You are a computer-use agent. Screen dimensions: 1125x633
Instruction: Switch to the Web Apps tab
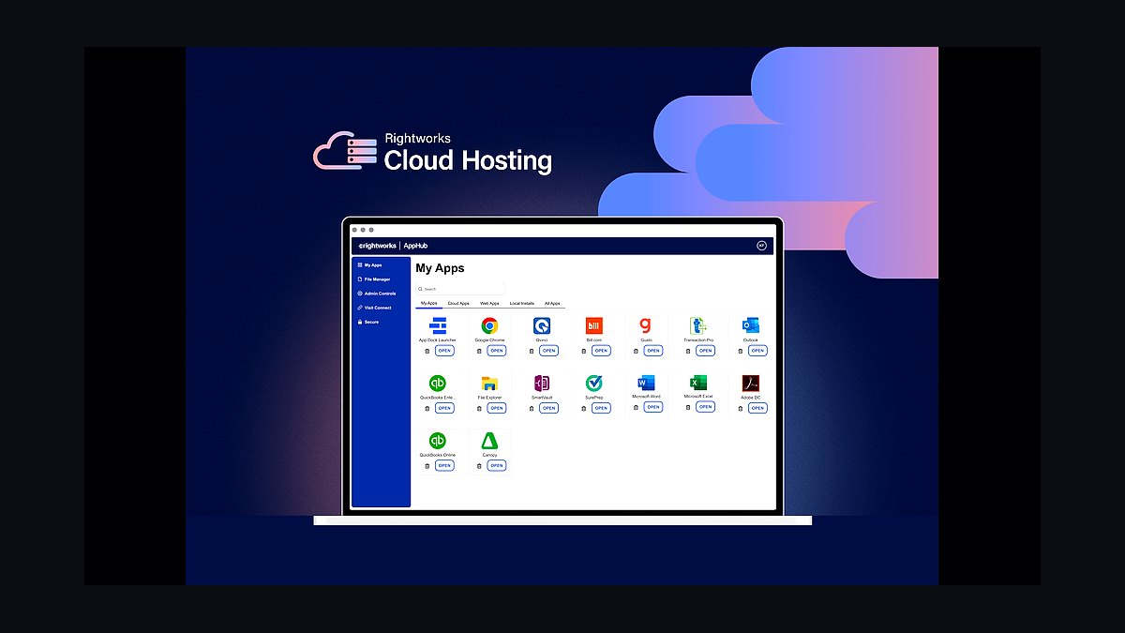(x=489, y=303)
